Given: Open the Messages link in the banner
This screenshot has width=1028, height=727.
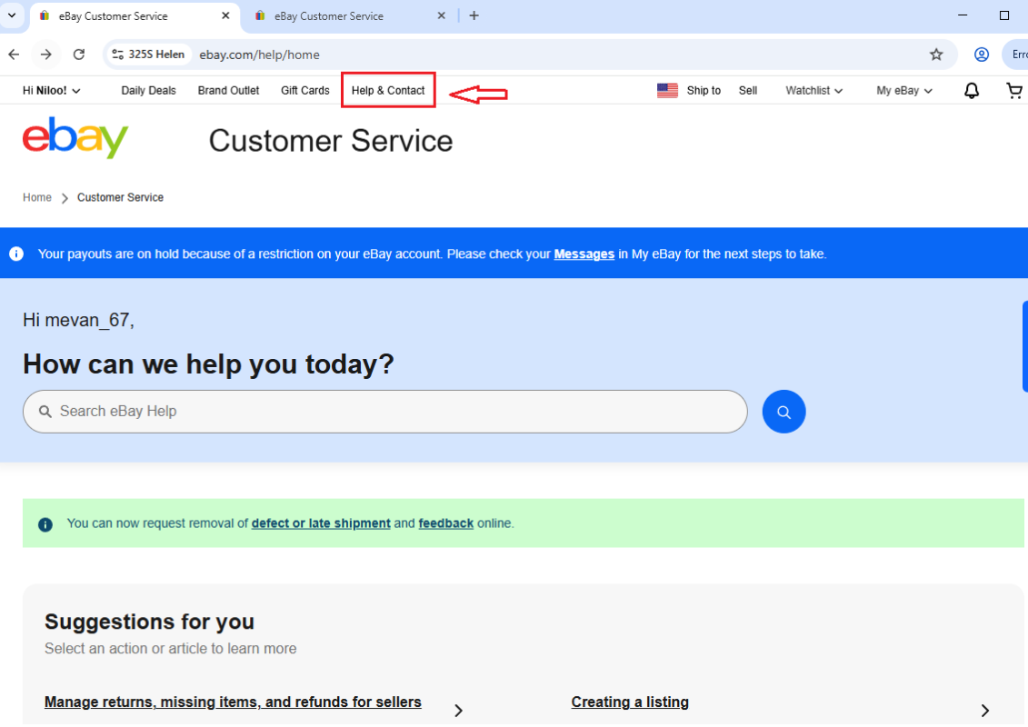Looking at the screenshot, I should click(x=584, y=254).
